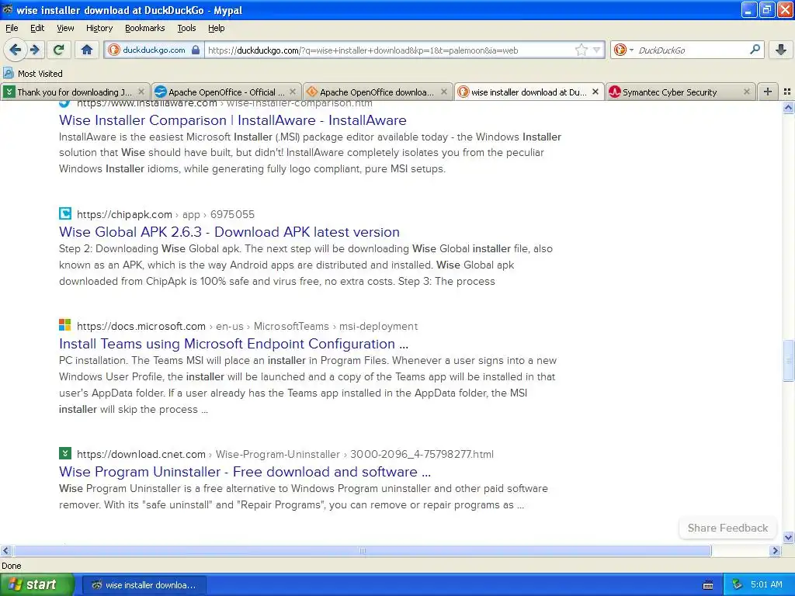Open Wise Installer Comparison InstallAware result
The width and height of the screenshot is (795, 596).
233,120
